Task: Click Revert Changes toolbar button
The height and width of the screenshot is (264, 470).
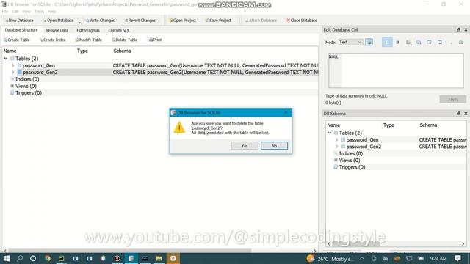Action: tap(140, 21)
